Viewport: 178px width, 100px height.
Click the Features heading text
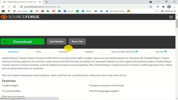9,81
